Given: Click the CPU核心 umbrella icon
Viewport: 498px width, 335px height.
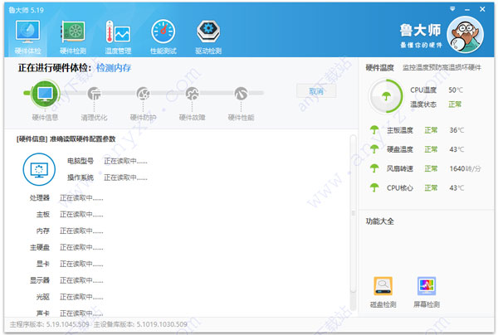Looking at the screenshot, I should [x=374, y=187].
